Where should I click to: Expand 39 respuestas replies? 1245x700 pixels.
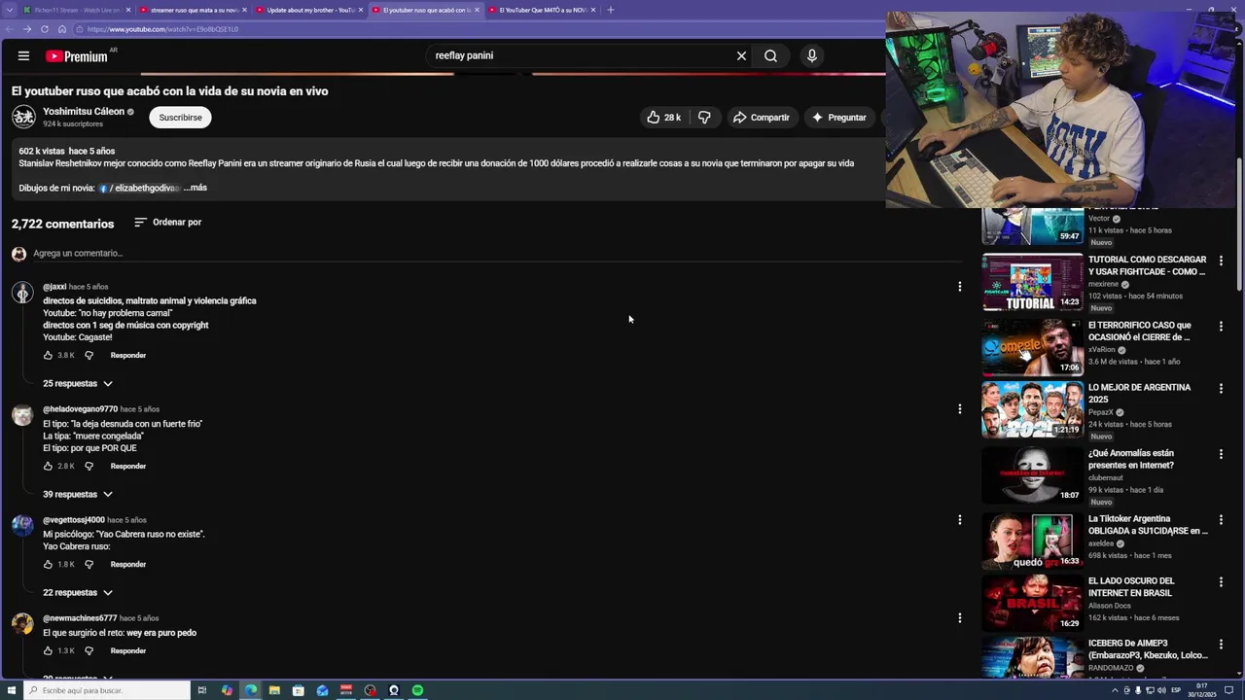tap(78, 494)
